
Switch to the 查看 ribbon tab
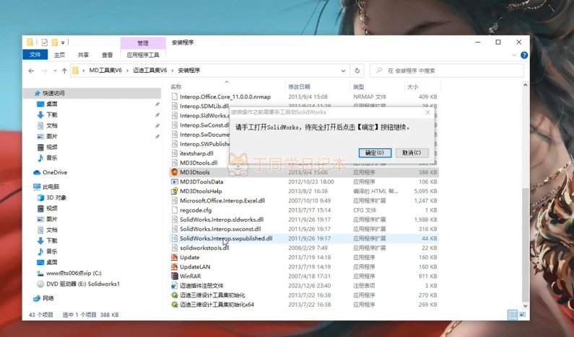[107, 55]
